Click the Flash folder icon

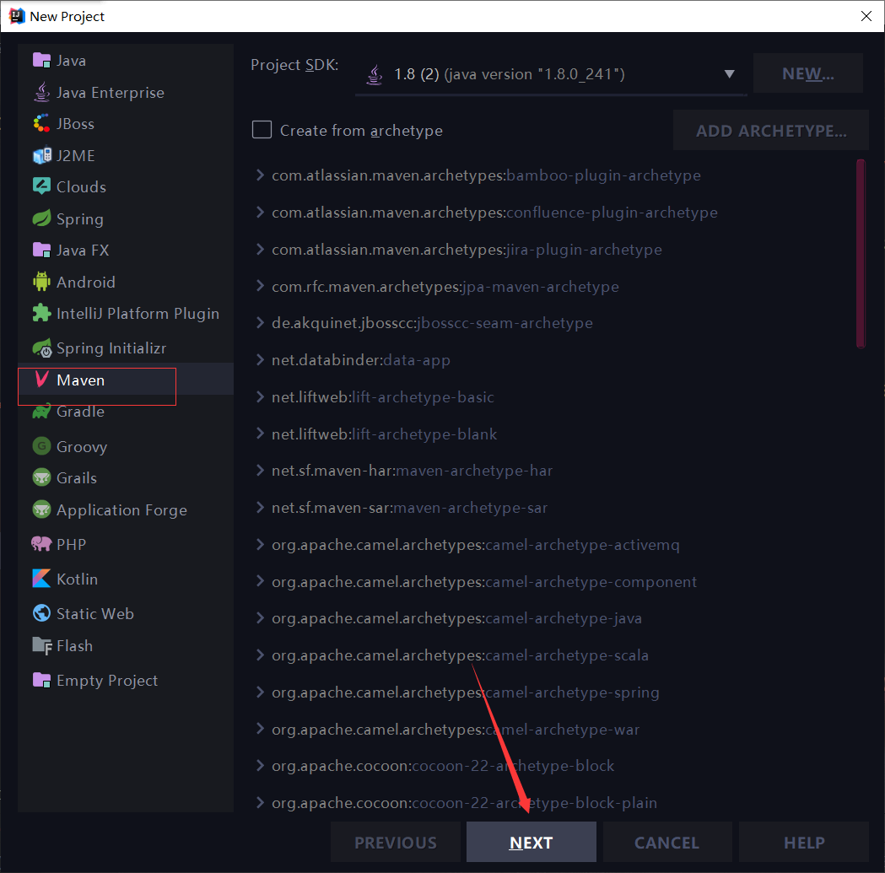(x=42, y=645)
